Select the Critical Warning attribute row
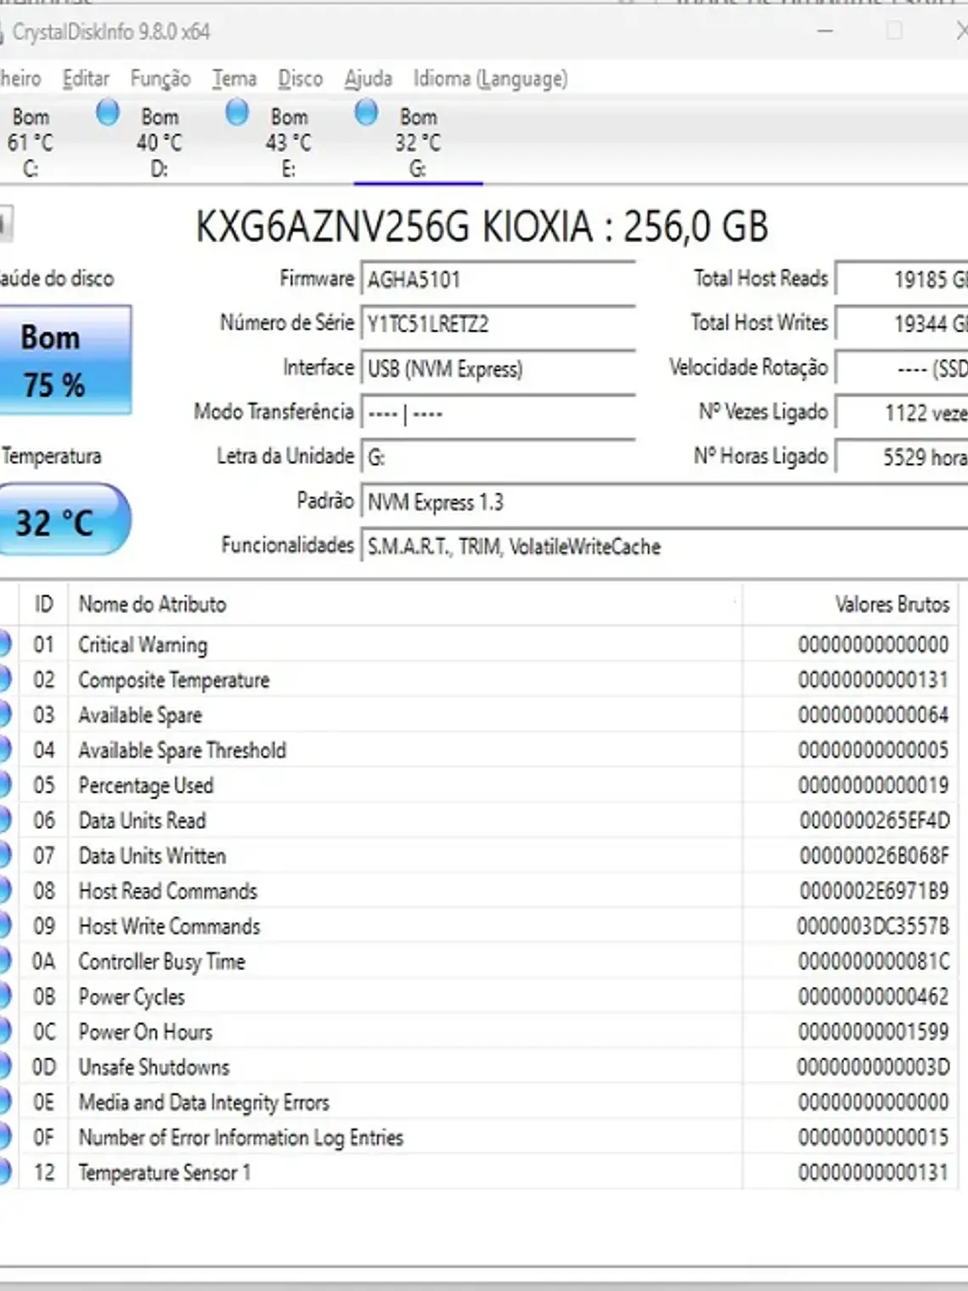Screen dimensions: 968x1291 480,645
